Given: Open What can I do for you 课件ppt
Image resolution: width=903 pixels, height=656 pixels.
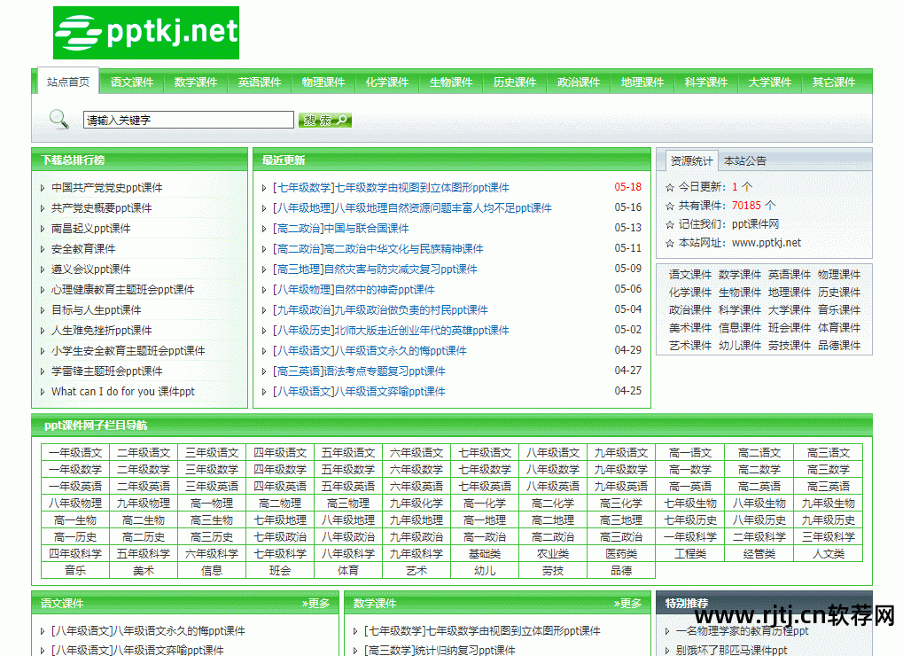Looking at the screenshot, I should click(122, 392).
